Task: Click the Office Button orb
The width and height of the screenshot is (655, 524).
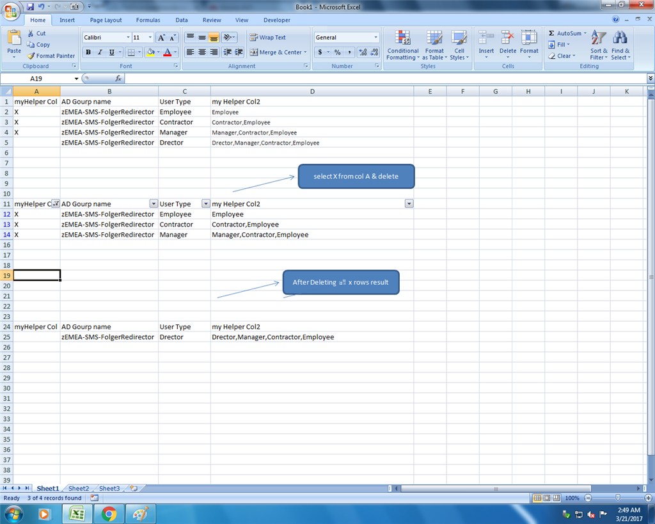Action: 11,12
